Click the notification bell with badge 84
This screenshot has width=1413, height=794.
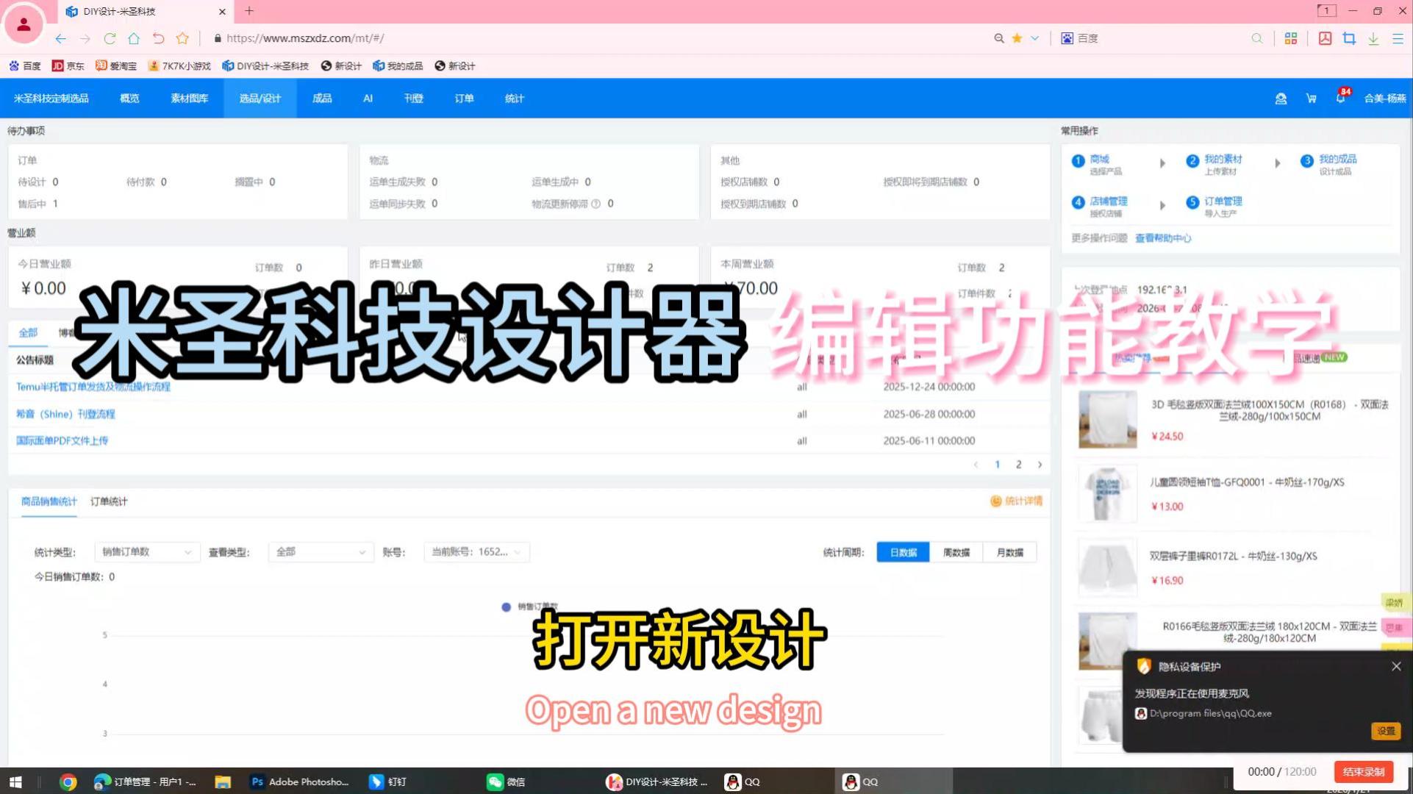tap(1340, 99)
